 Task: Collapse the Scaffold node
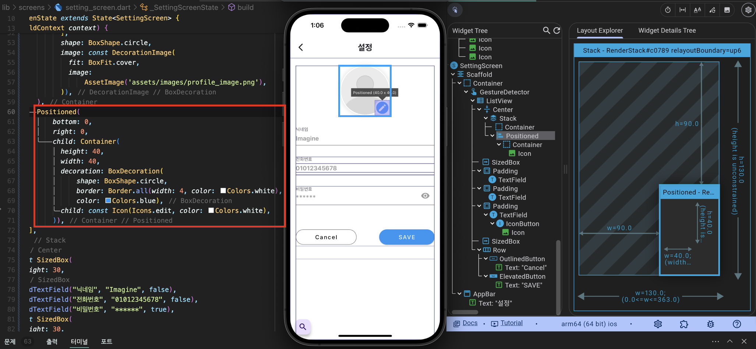click(x=453, y=74)
